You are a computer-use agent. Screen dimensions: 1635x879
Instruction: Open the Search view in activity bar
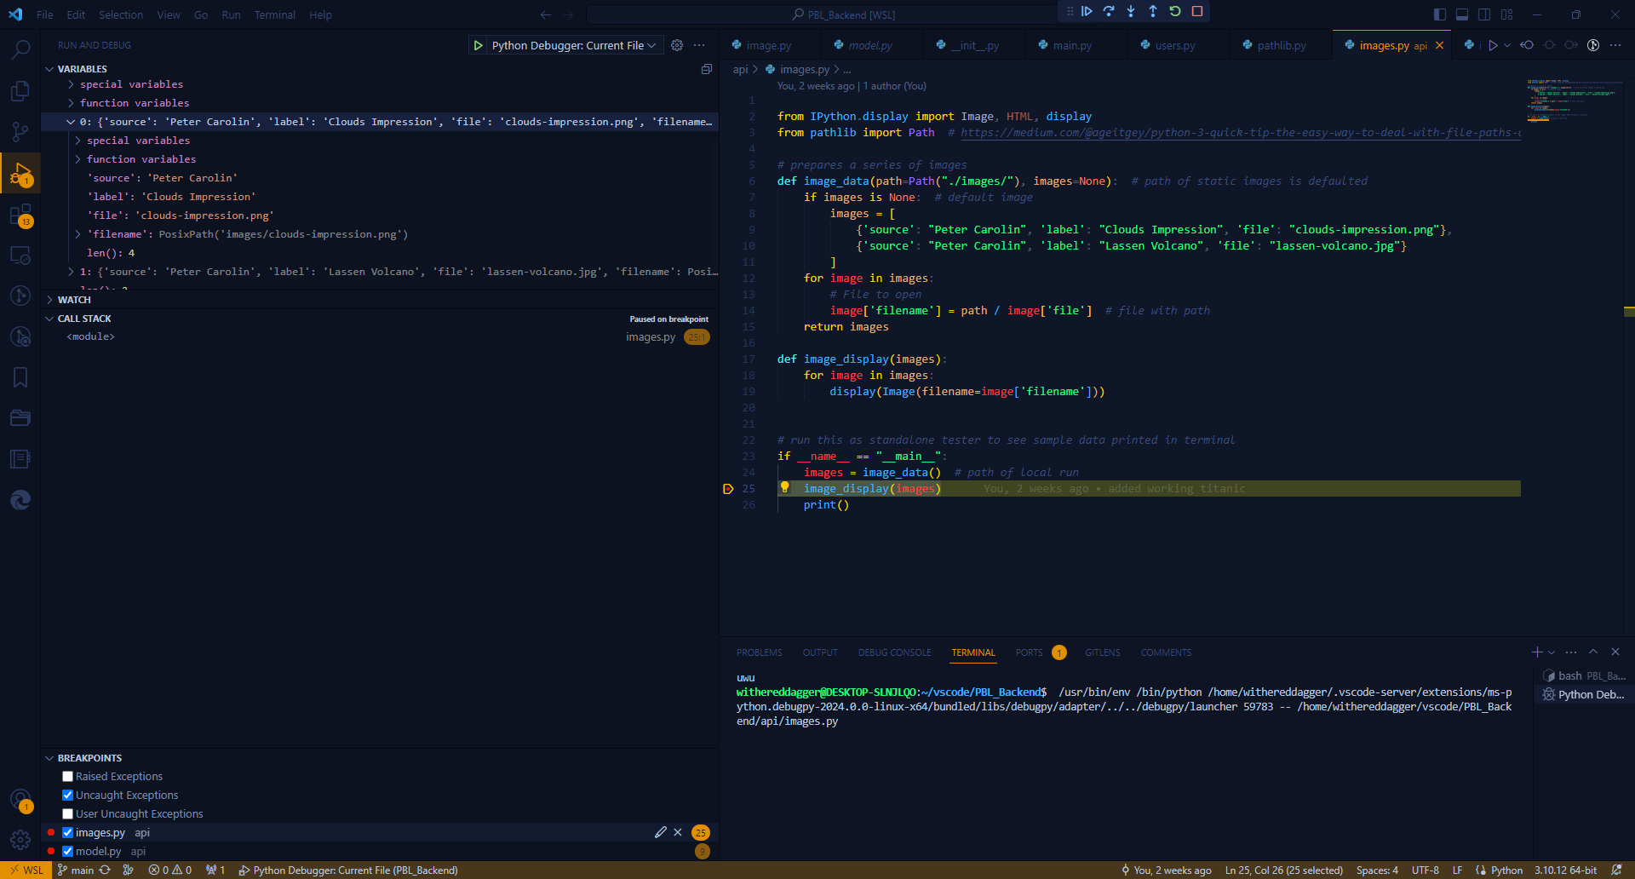pyautogui.click(x=20, y=49)
